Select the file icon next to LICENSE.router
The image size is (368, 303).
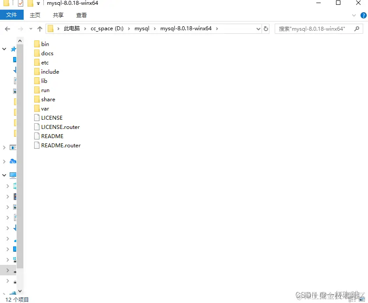tap(37, 127)
